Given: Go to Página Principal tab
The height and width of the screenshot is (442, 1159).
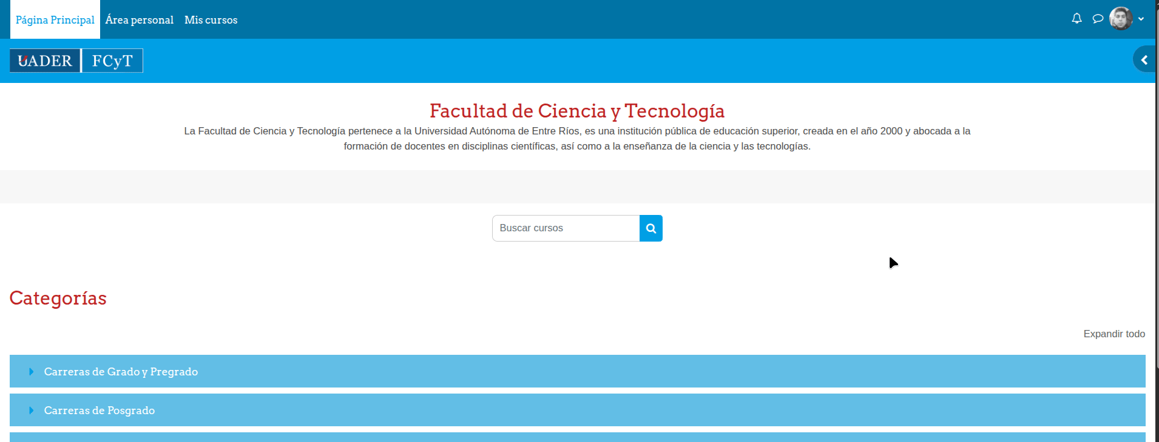Looking at the screenshot, I should pos(55,19).
